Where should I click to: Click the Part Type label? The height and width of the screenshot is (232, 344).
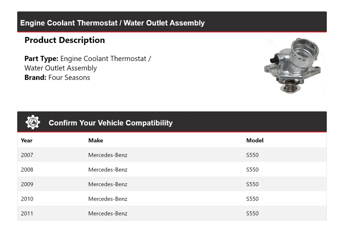(x=41, y=58)
